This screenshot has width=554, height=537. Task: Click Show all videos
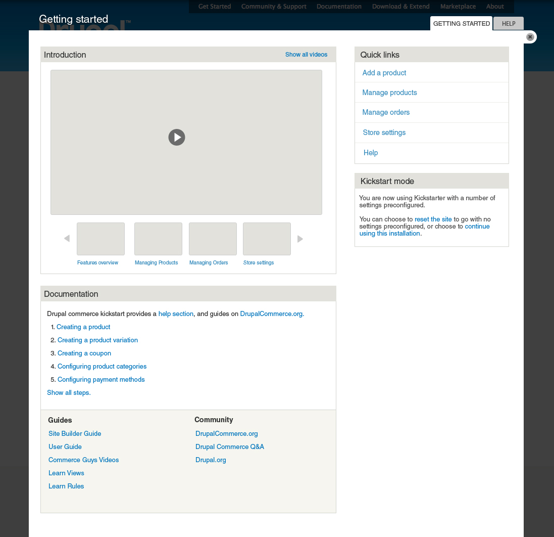[307, 55]
